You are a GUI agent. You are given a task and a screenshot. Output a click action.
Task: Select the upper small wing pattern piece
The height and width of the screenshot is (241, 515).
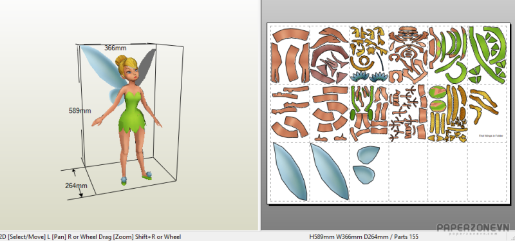tap(368, 155)
